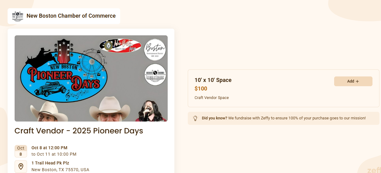381x173 pixels.
Task: Click the lightbulb icon beside Did you know
Action: (x=195, y=118)
